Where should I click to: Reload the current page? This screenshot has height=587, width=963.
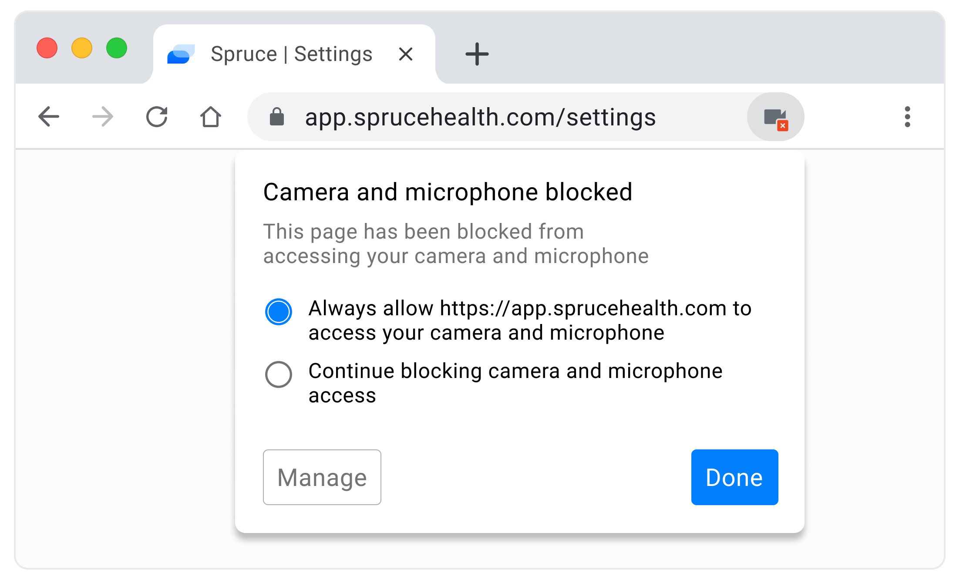pos(157,117)
